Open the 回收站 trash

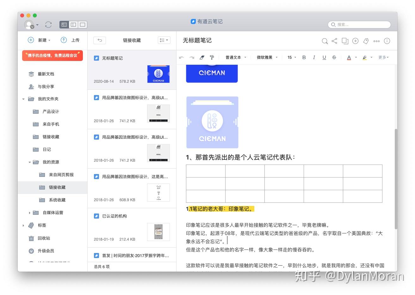click(x=44, y=238)
